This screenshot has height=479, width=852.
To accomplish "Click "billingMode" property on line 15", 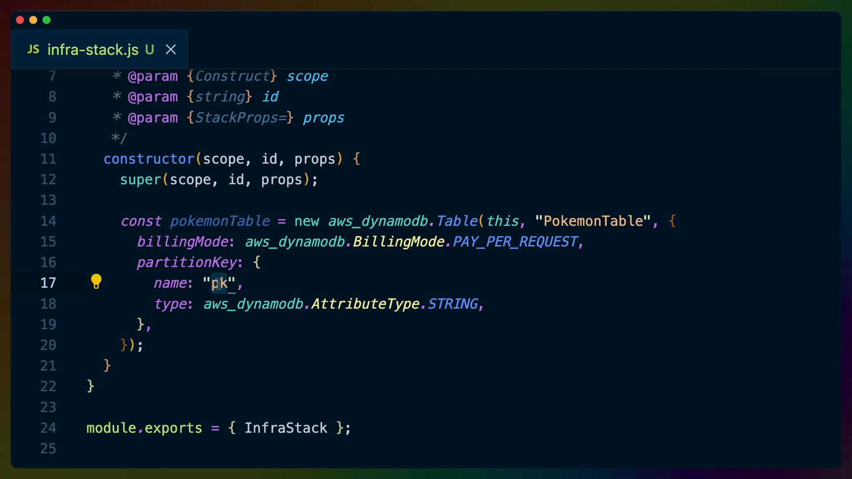I will pyautogui.click(x=183, y=242).
